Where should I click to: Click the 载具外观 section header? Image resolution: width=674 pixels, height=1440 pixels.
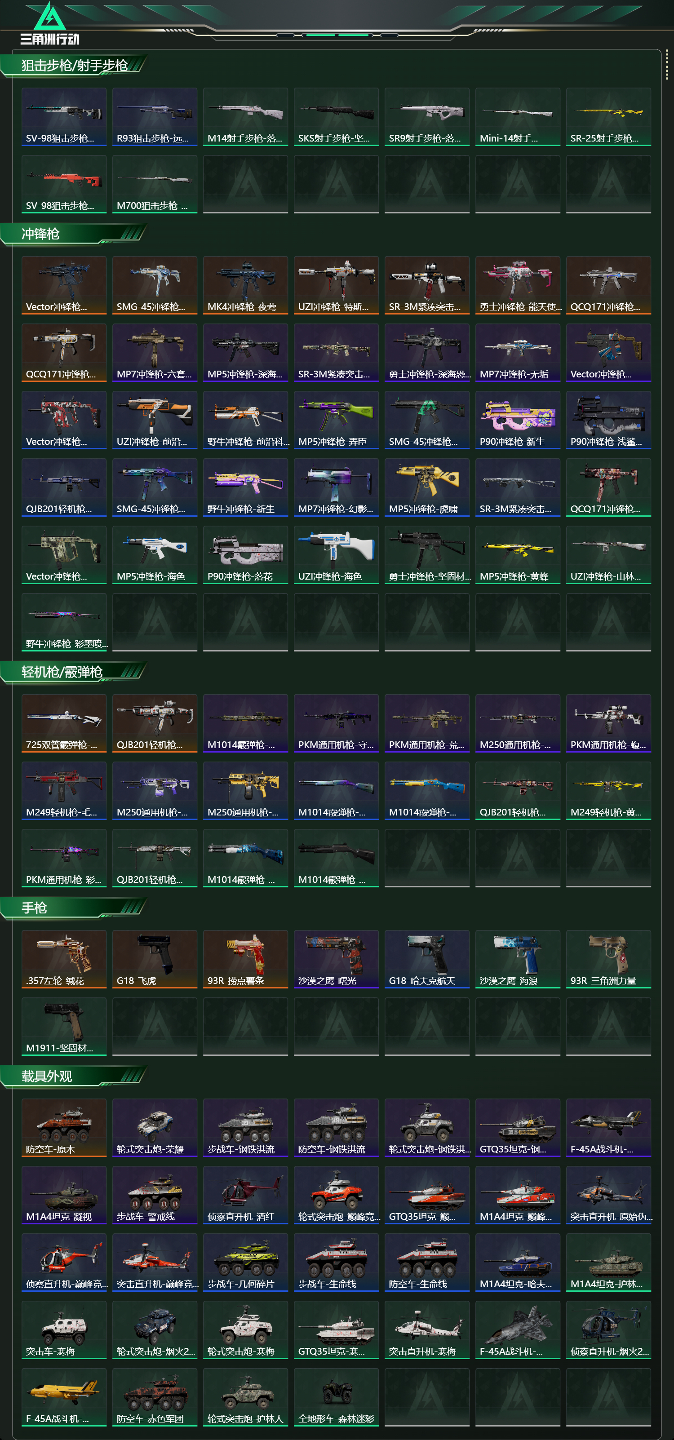[x=46, y=1076]
